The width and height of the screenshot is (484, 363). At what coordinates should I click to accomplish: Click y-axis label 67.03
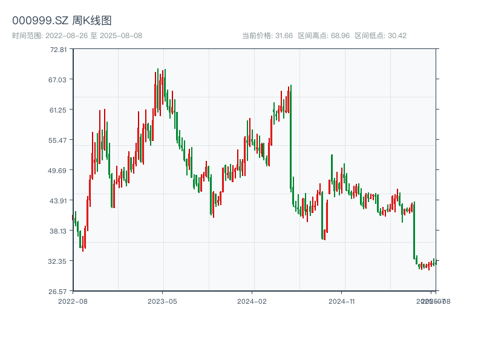[x=57, y=80]
